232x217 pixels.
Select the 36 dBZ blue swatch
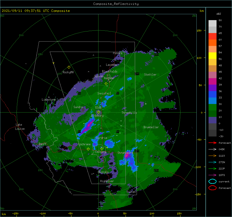tap(212, 94)
